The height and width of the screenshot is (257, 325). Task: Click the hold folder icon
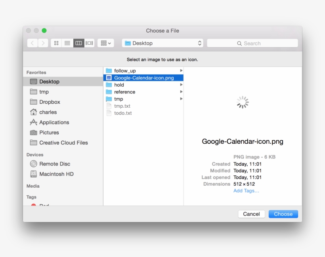point(109,85)
